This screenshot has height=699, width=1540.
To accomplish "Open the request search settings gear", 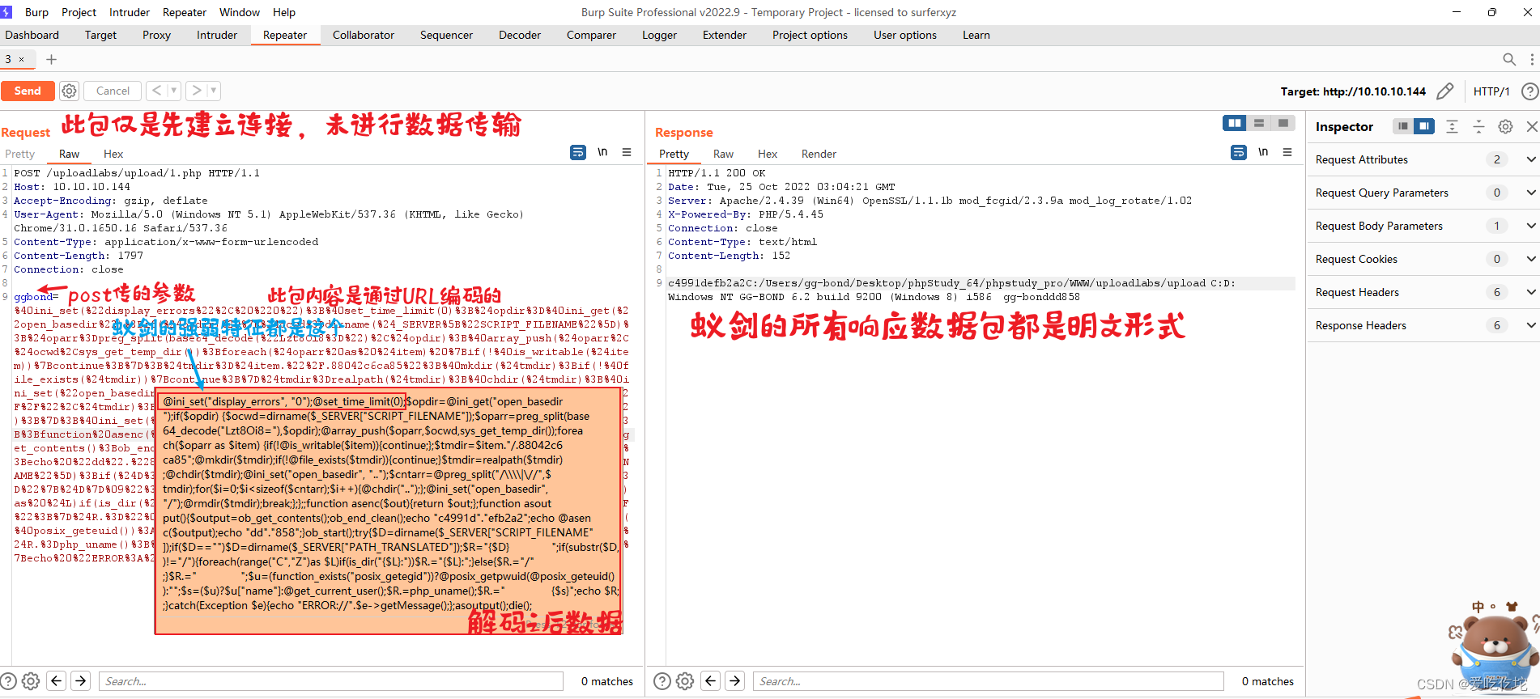I will 31,681.
